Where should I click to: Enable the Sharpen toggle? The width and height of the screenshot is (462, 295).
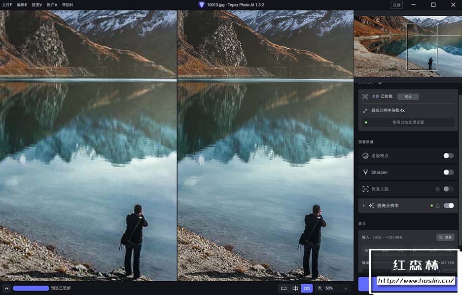click(449, 172)
